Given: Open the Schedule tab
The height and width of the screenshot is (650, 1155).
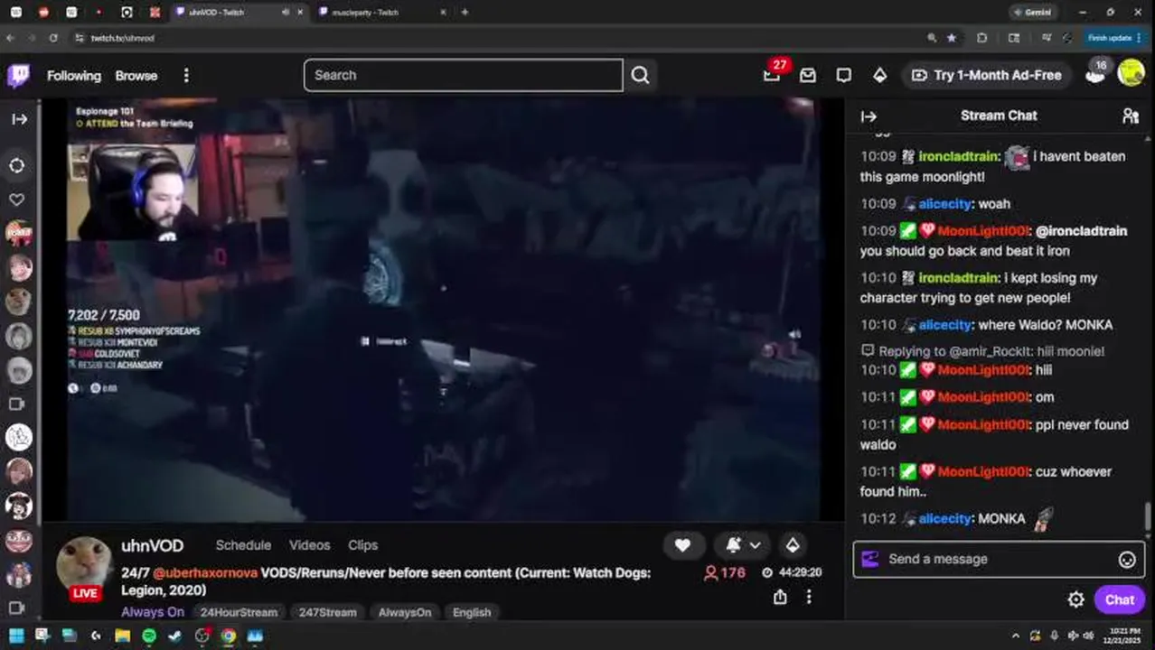Looking at the screenshot, I should pyautogui.click(x=243, y=545).
